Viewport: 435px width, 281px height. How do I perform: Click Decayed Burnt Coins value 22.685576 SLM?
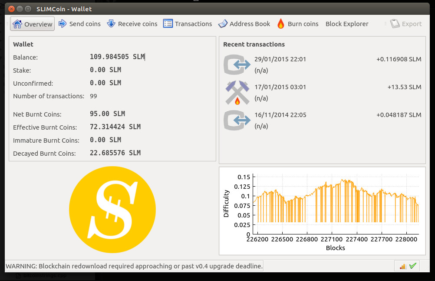(x=115, y=153)
